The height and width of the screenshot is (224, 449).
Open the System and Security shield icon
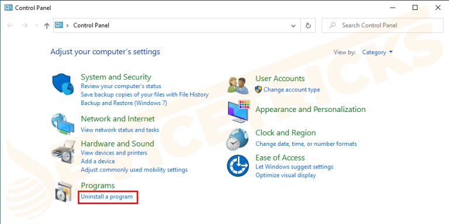tap(63, 85)
